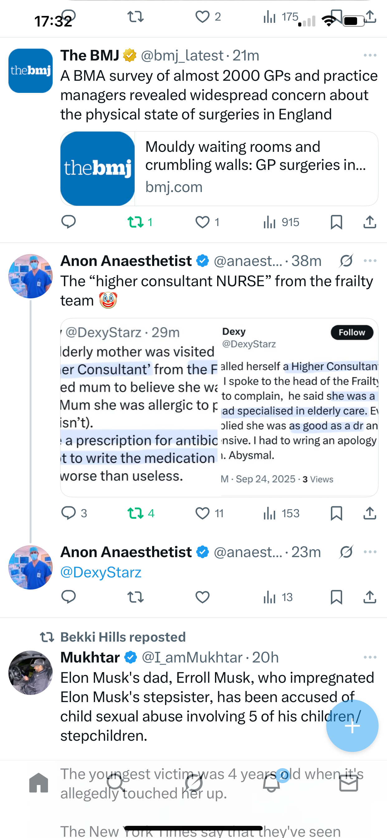Like The BMJ survey tweet

coord(202,222)
